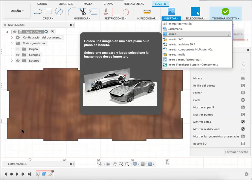Select the Line sketch tool
Screen dimensions: 252x180
tap(38, 12)
